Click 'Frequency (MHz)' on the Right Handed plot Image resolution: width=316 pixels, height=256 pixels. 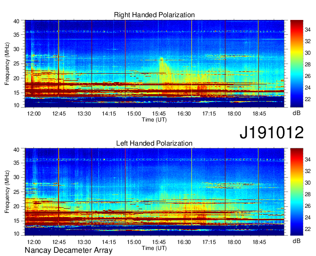click(x=7, y=64)
